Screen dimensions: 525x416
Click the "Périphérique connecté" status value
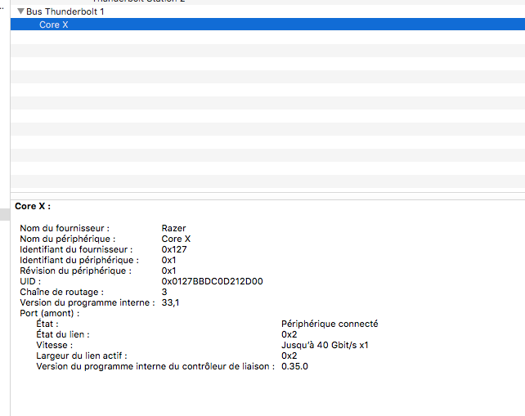pyautogui.click(x=330, y=324)
